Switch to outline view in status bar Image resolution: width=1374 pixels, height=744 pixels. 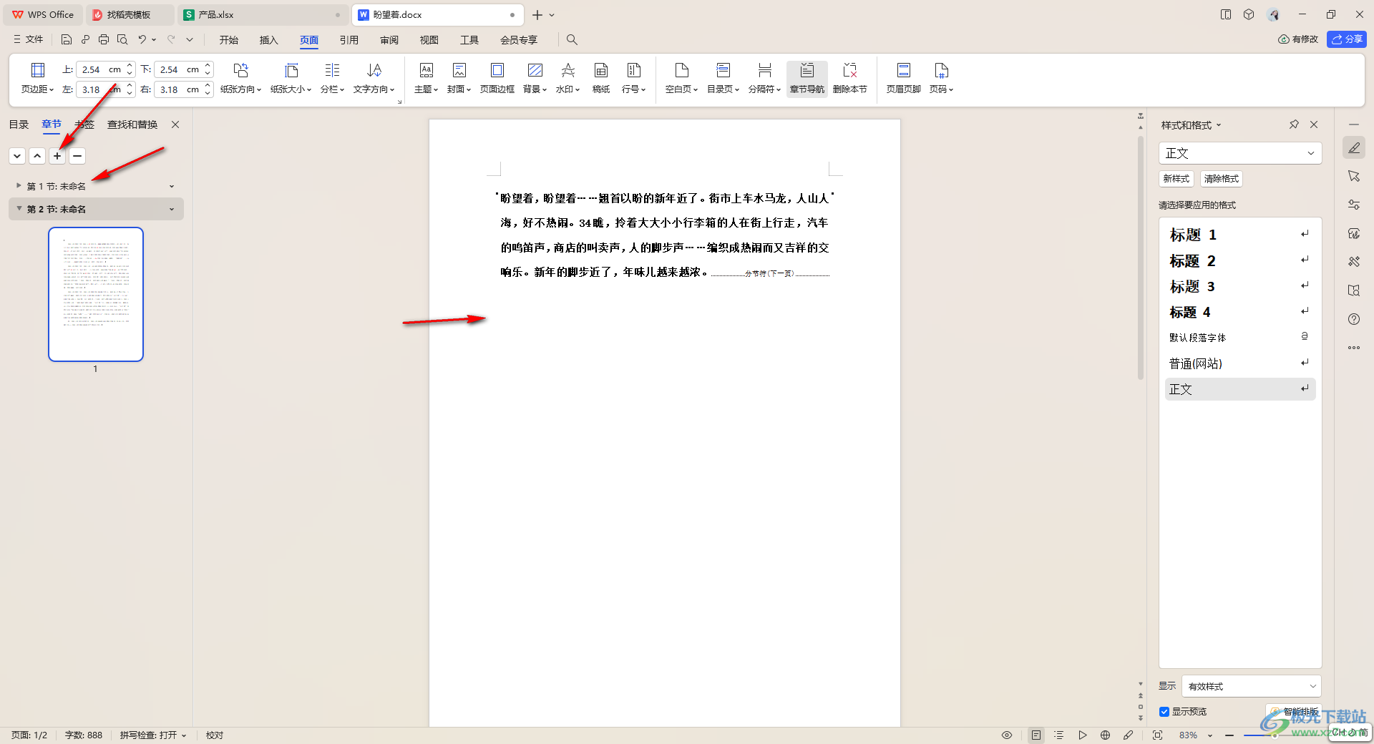pyautogui.click(x=1059, y=735)
